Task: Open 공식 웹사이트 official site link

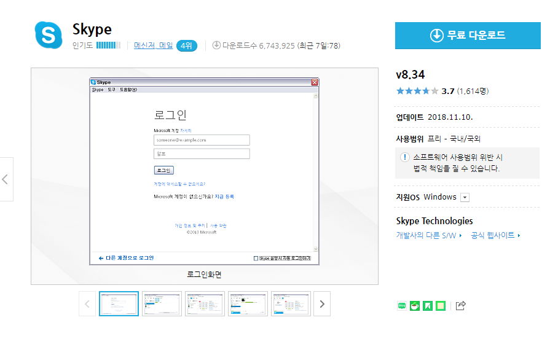Action: [x=495, y=235]
